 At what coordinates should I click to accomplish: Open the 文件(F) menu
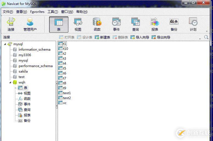pyautogui.click(x=8, y=12)
